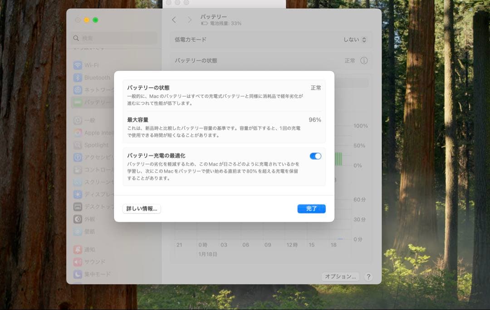Viewport: 490px width, 310px height.
Task: Click the back chevron in settings header
Action: 174,20
